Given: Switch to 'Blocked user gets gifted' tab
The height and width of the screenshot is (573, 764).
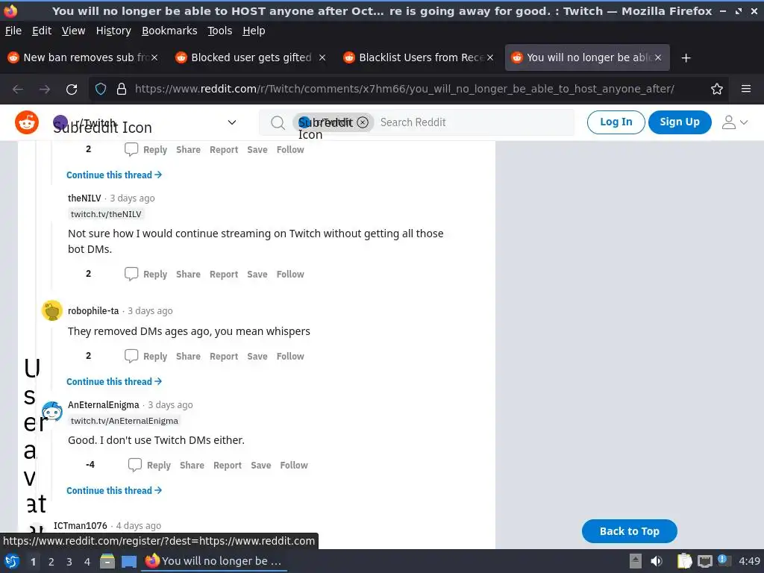Looking at the screenshot, I should pyautogui.click(x=251, y=57).
